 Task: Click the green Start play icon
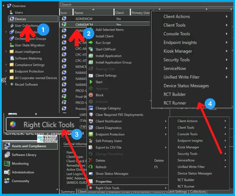click(91, 82)
